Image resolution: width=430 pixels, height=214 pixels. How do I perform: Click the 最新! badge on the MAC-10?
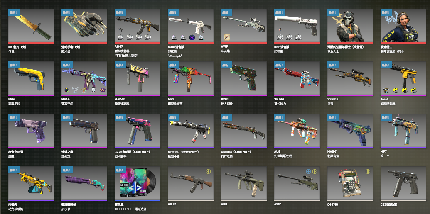pyautogui.click(x=120, y=65)
